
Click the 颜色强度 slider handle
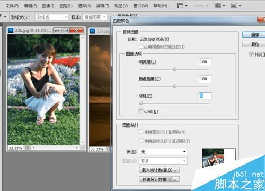pos(175,86)
